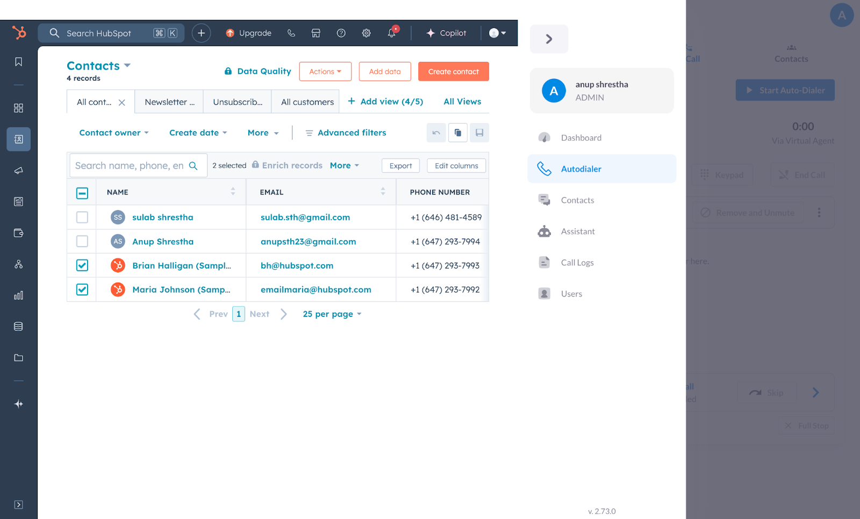Screen dimensions: 860x519
Task: Click the Edit columns button
Action: pos(456,165)
